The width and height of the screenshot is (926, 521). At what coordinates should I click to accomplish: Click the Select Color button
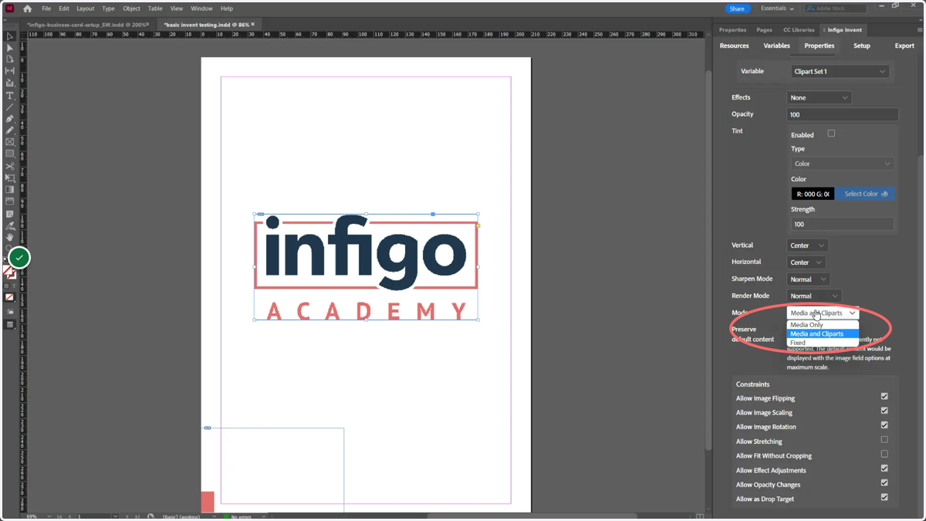[865, 194]
